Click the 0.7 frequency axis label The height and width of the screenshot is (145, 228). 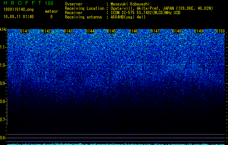click(x=3, y=120)
